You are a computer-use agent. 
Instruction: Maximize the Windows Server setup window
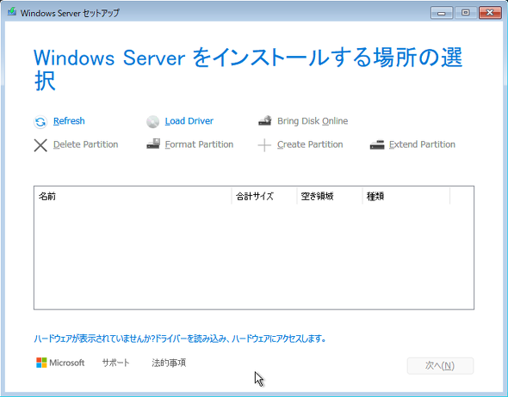(466, 13)
